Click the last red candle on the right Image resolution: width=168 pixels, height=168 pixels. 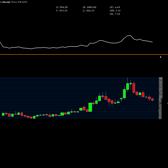(x=153, y=99)
